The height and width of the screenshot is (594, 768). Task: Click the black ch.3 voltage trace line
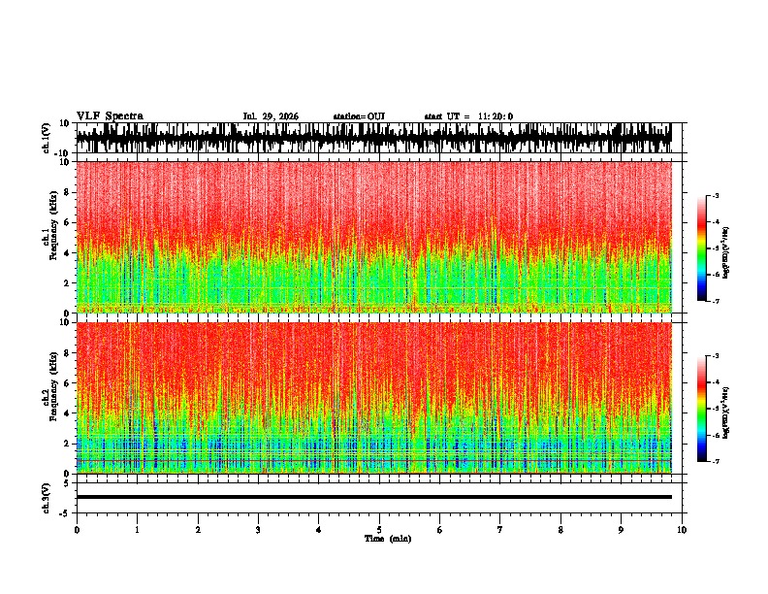click(373, 497)
